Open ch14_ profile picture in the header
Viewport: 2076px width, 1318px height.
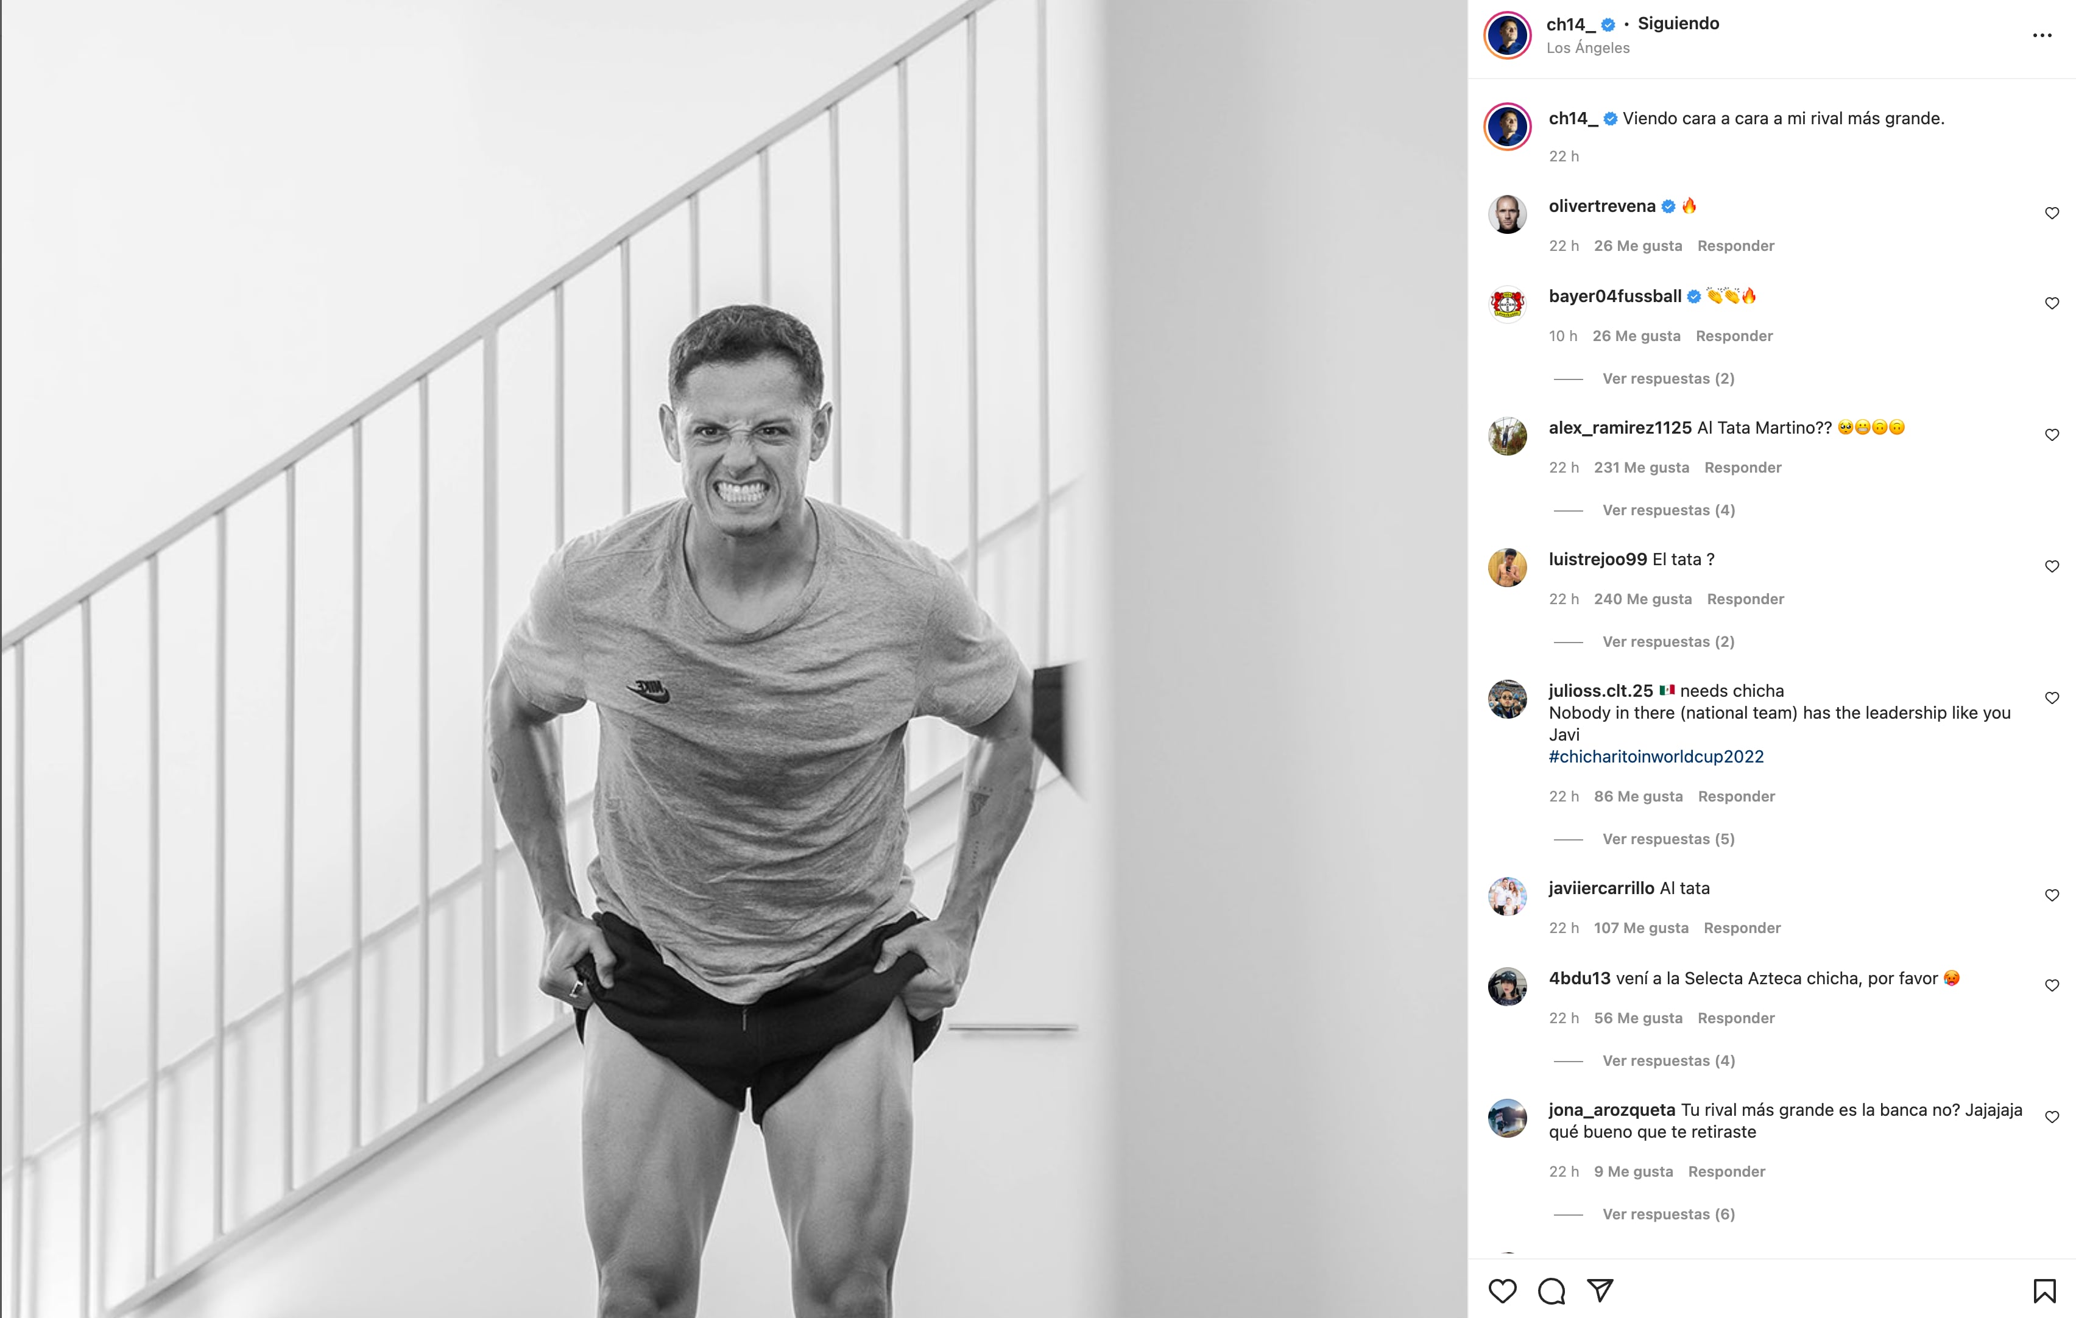1507,35
